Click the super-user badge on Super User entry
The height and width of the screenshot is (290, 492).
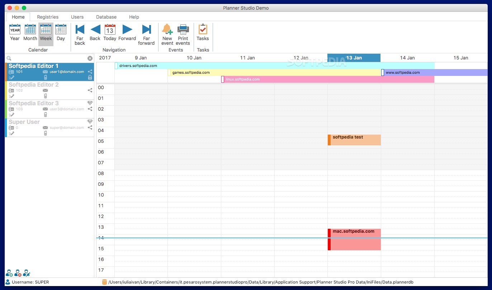(90, 121)
